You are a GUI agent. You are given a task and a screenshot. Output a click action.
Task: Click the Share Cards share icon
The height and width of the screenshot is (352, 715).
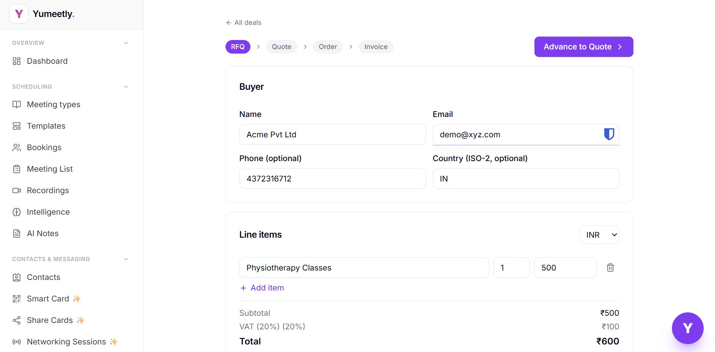point(17,320)
